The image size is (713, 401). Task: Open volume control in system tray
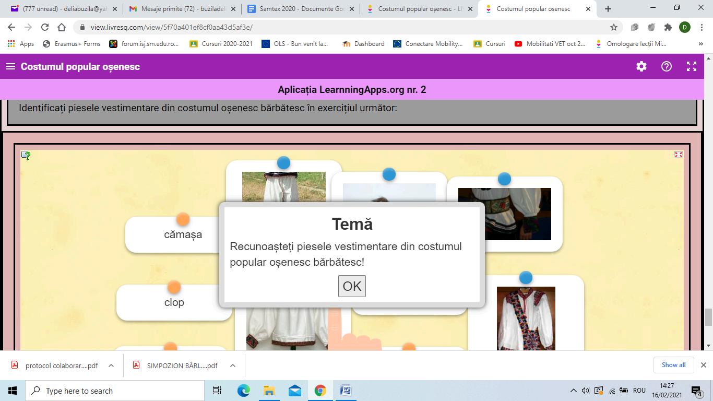(x=586, y=391)
